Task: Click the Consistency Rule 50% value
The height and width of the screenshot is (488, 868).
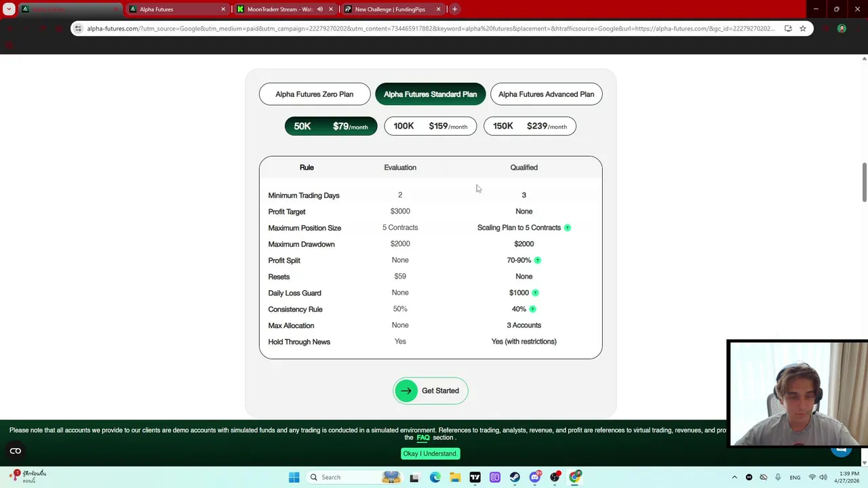Action: point(400,309)
